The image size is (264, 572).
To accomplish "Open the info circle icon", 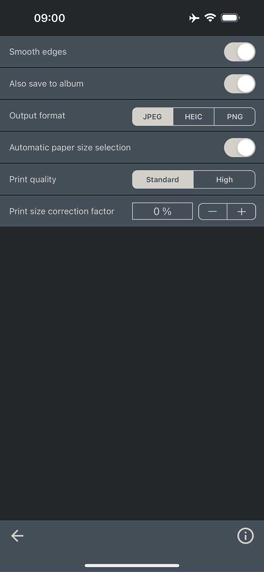I will pos(245,535).
